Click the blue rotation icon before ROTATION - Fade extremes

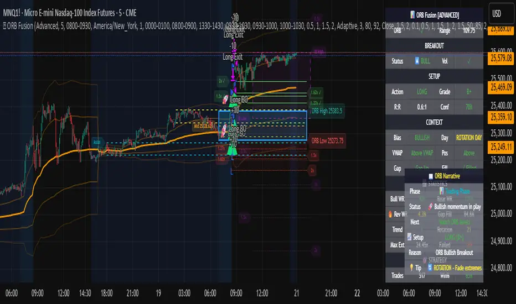pos(430,268)
